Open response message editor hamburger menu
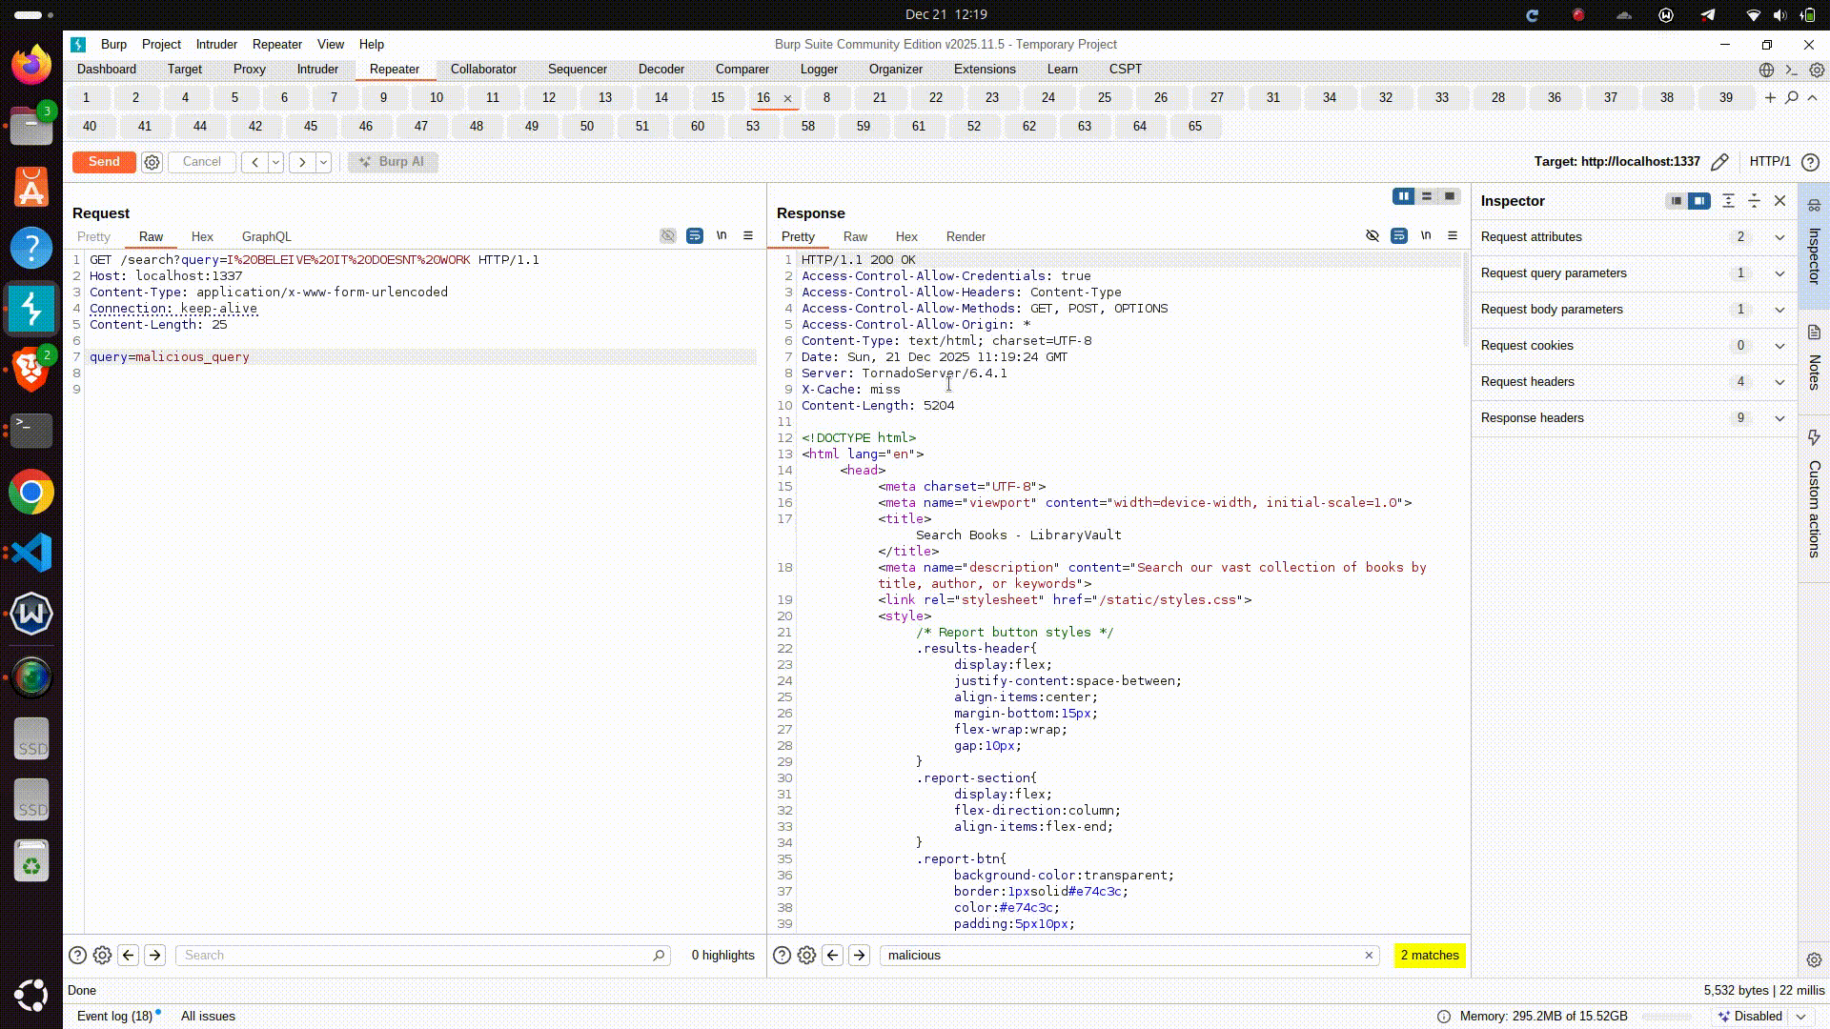 (x=1453, y=235)
